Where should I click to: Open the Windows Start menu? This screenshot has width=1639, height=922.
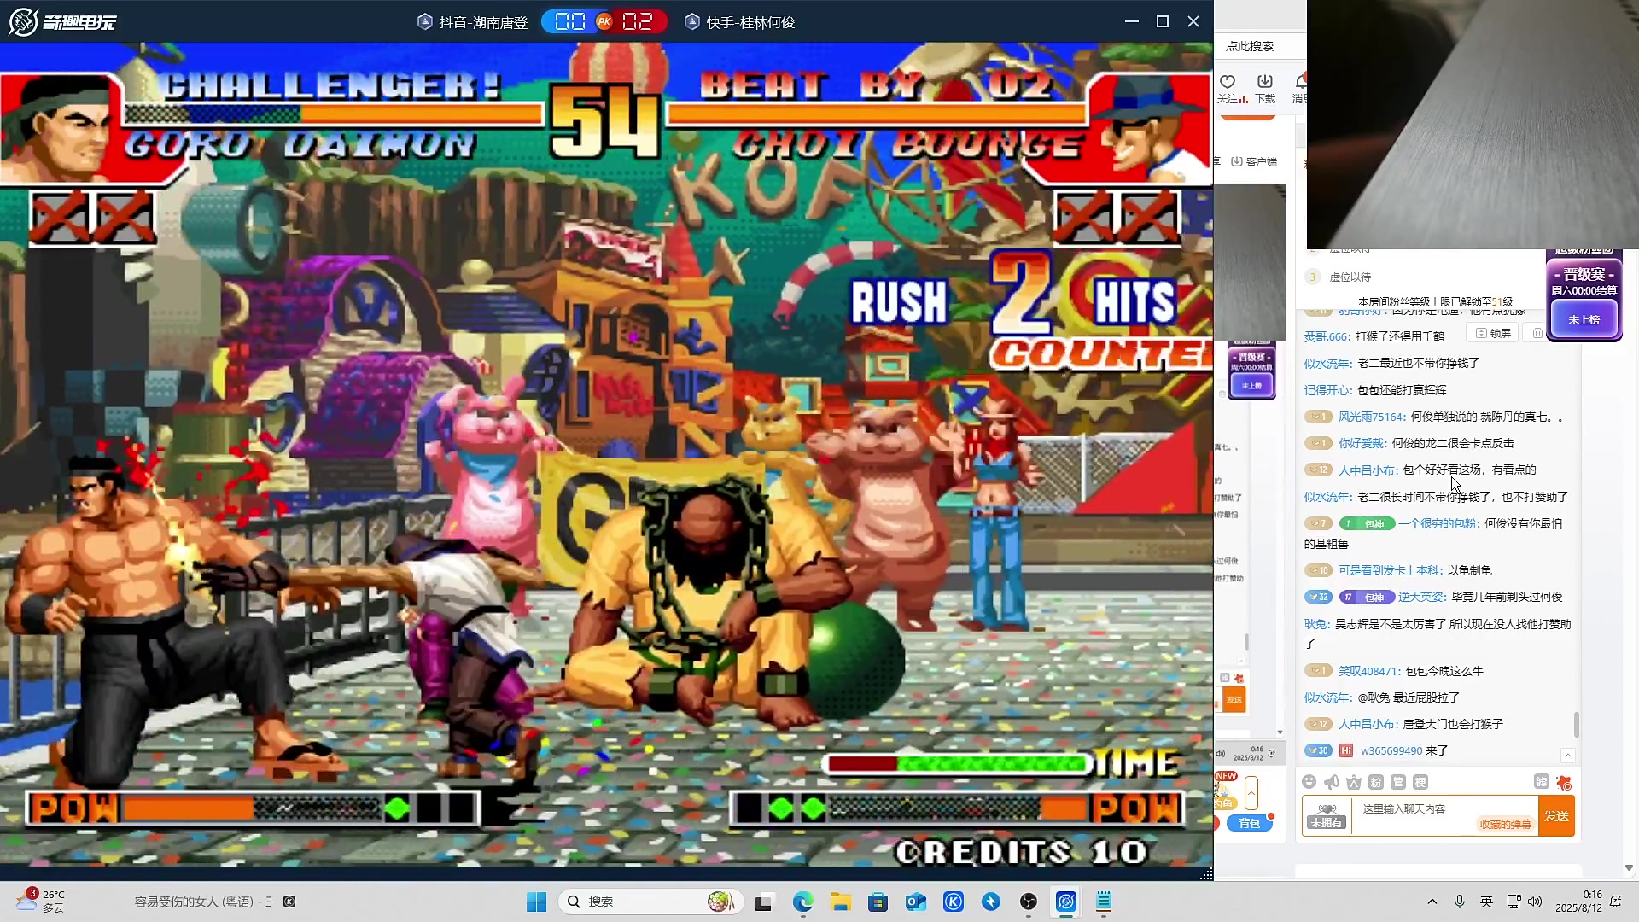click(x=536, y=902)
